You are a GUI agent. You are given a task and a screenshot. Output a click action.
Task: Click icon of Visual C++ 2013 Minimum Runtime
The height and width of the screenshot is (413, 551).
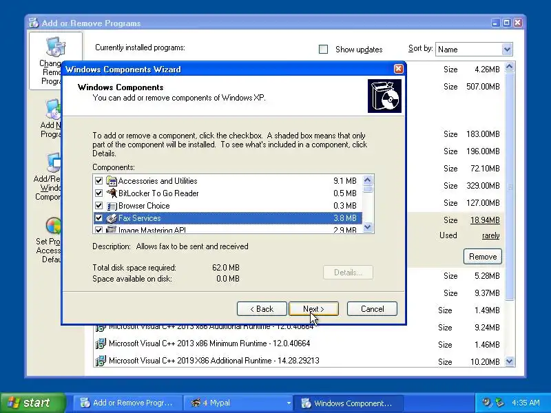coord(101,343)
